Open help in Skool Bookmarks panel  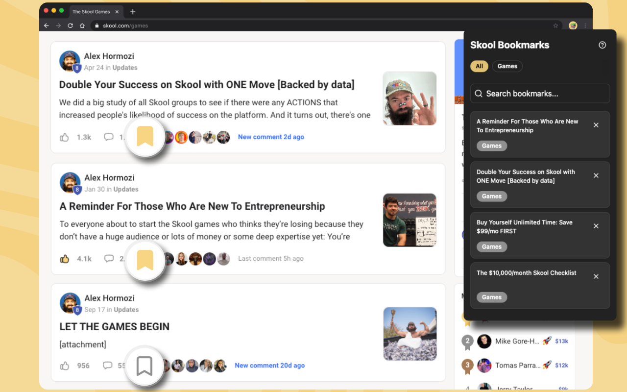pos(603,45)
